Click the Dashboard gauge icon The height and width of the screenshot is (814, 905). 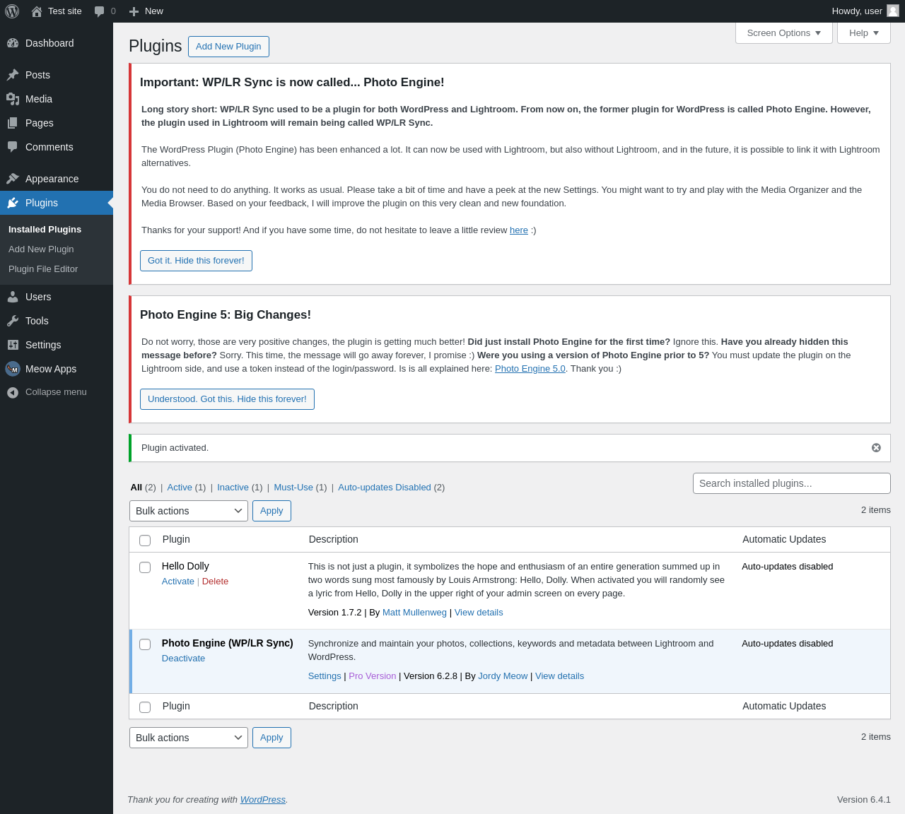13,43
